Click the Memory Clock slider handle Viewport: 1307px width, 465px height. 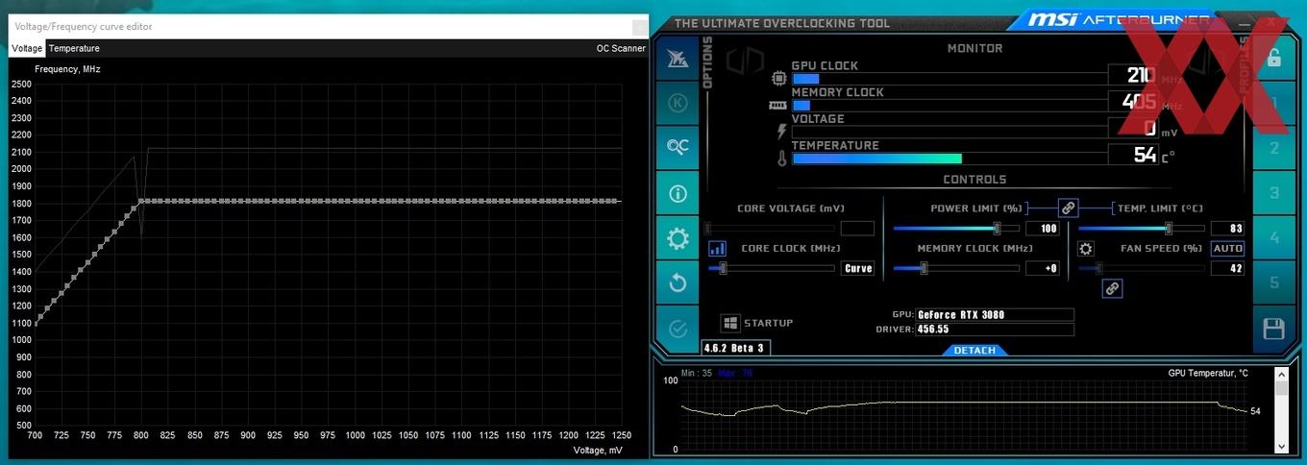pyautogui.click(x=924, y=269)
